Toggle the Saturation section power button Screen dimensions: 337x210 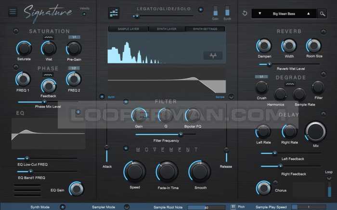[x=16, y=31]
